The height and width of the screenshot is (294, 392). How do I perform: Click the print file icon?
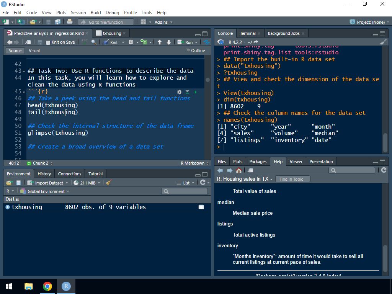[70, 22]
